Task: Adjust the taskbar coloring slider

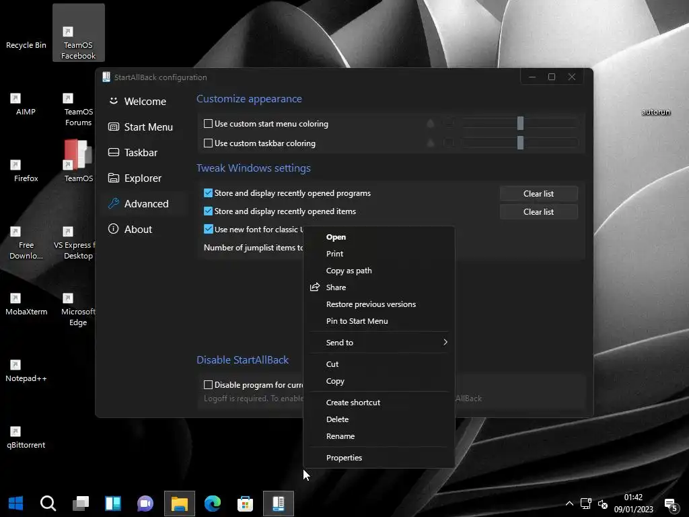Action: click(520, 143)
